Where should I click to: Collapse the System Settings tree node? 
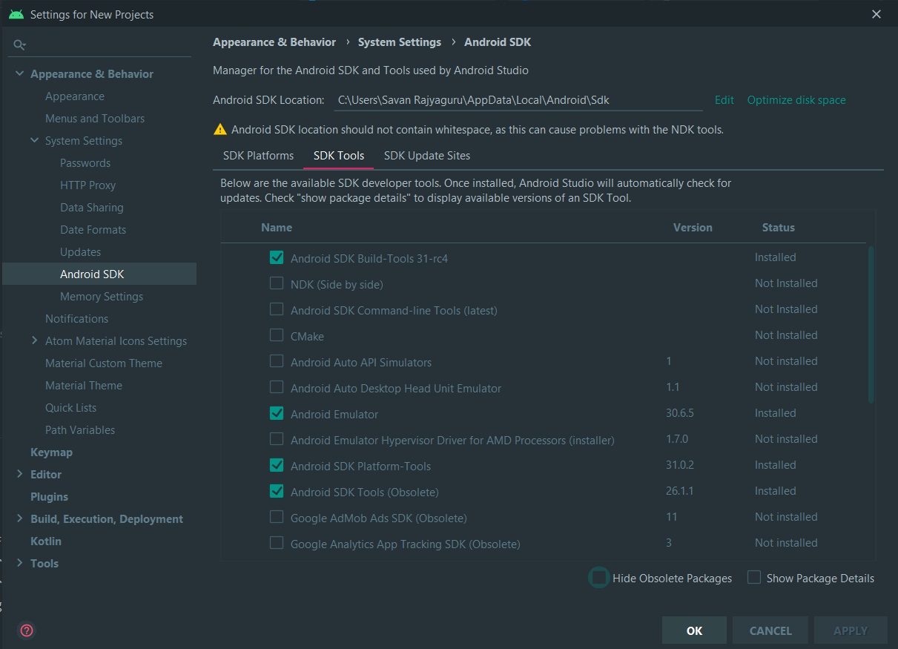[34, 140]
